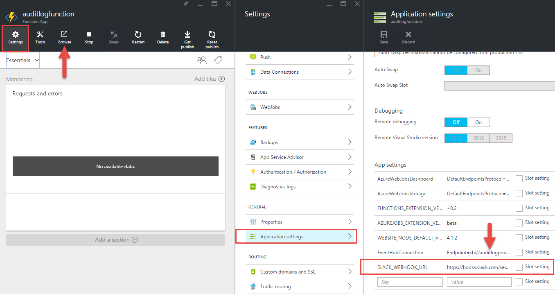Click the new app setting Key field
Screen dimensions: 555x294
(x=410, y=282)
